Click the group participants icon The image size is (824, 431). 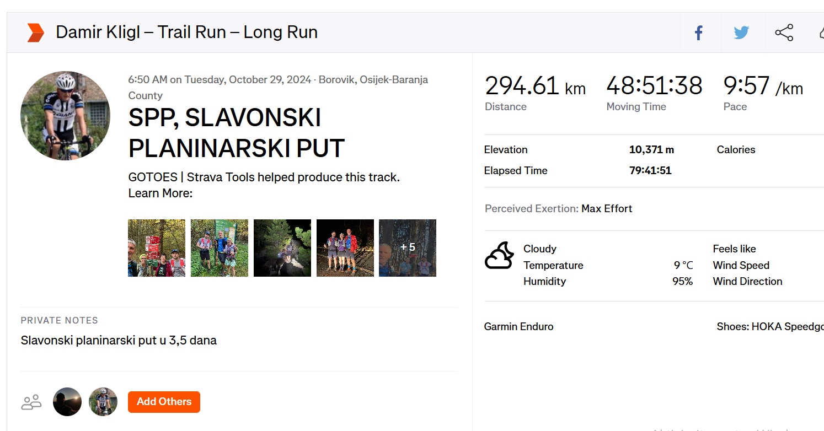click(x=31, y=402)
